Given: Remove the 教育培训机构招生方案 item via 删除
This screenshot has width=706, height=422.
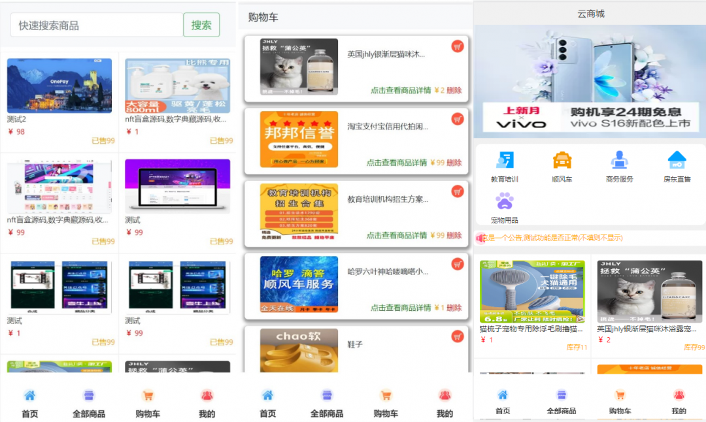Looking at the screenshot, I should point(454,235).
